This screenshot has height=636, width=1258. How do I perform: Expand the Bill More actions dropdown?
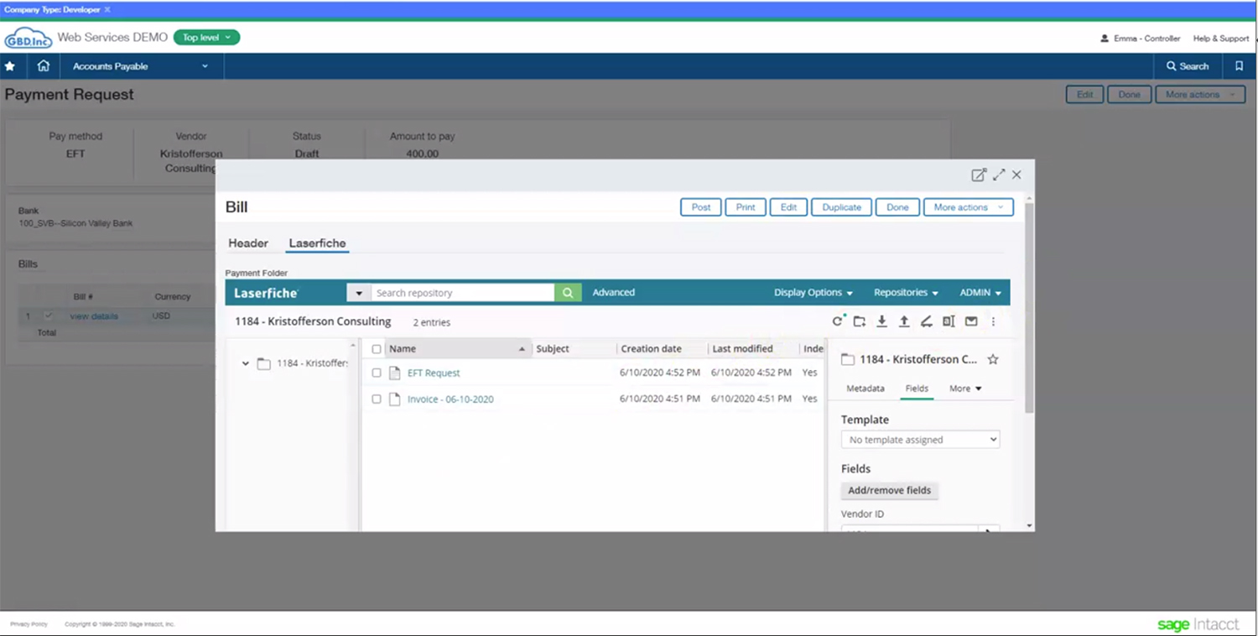click(x=968, y=207)
